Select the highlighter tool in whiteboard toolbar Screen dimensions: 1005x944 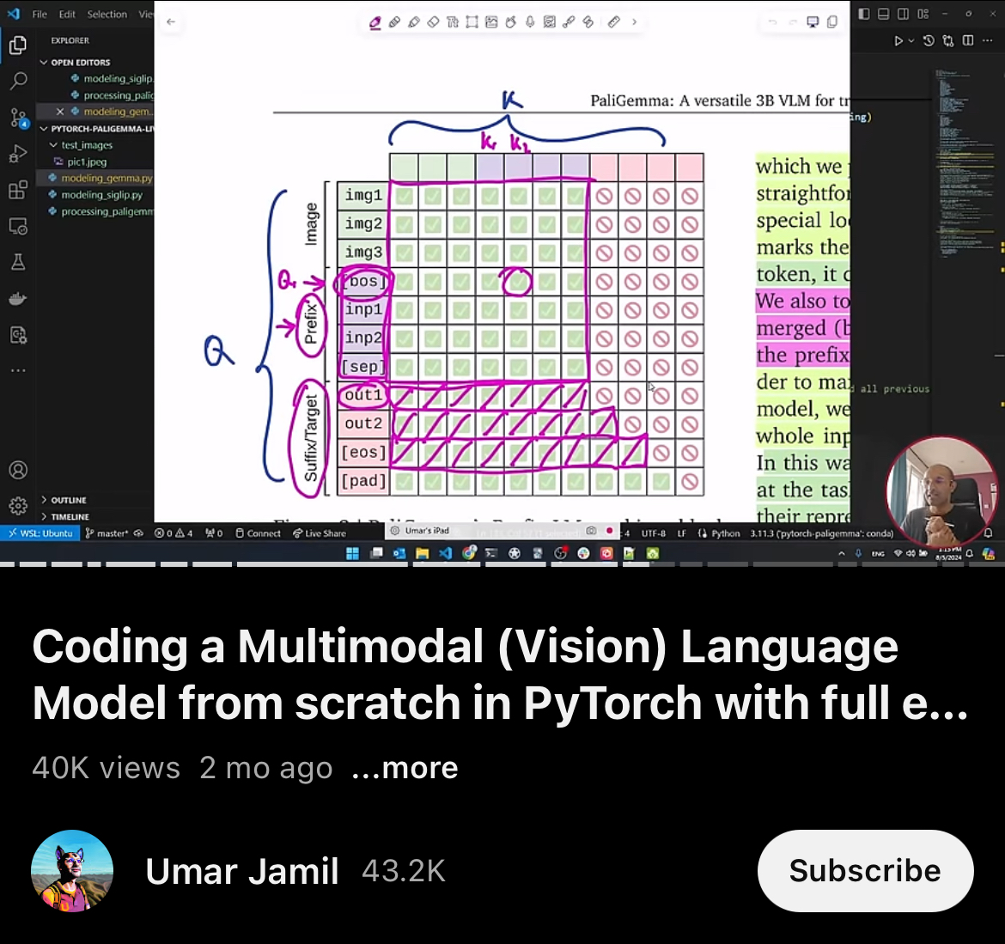pyautogui.click(x=414, y=22)
